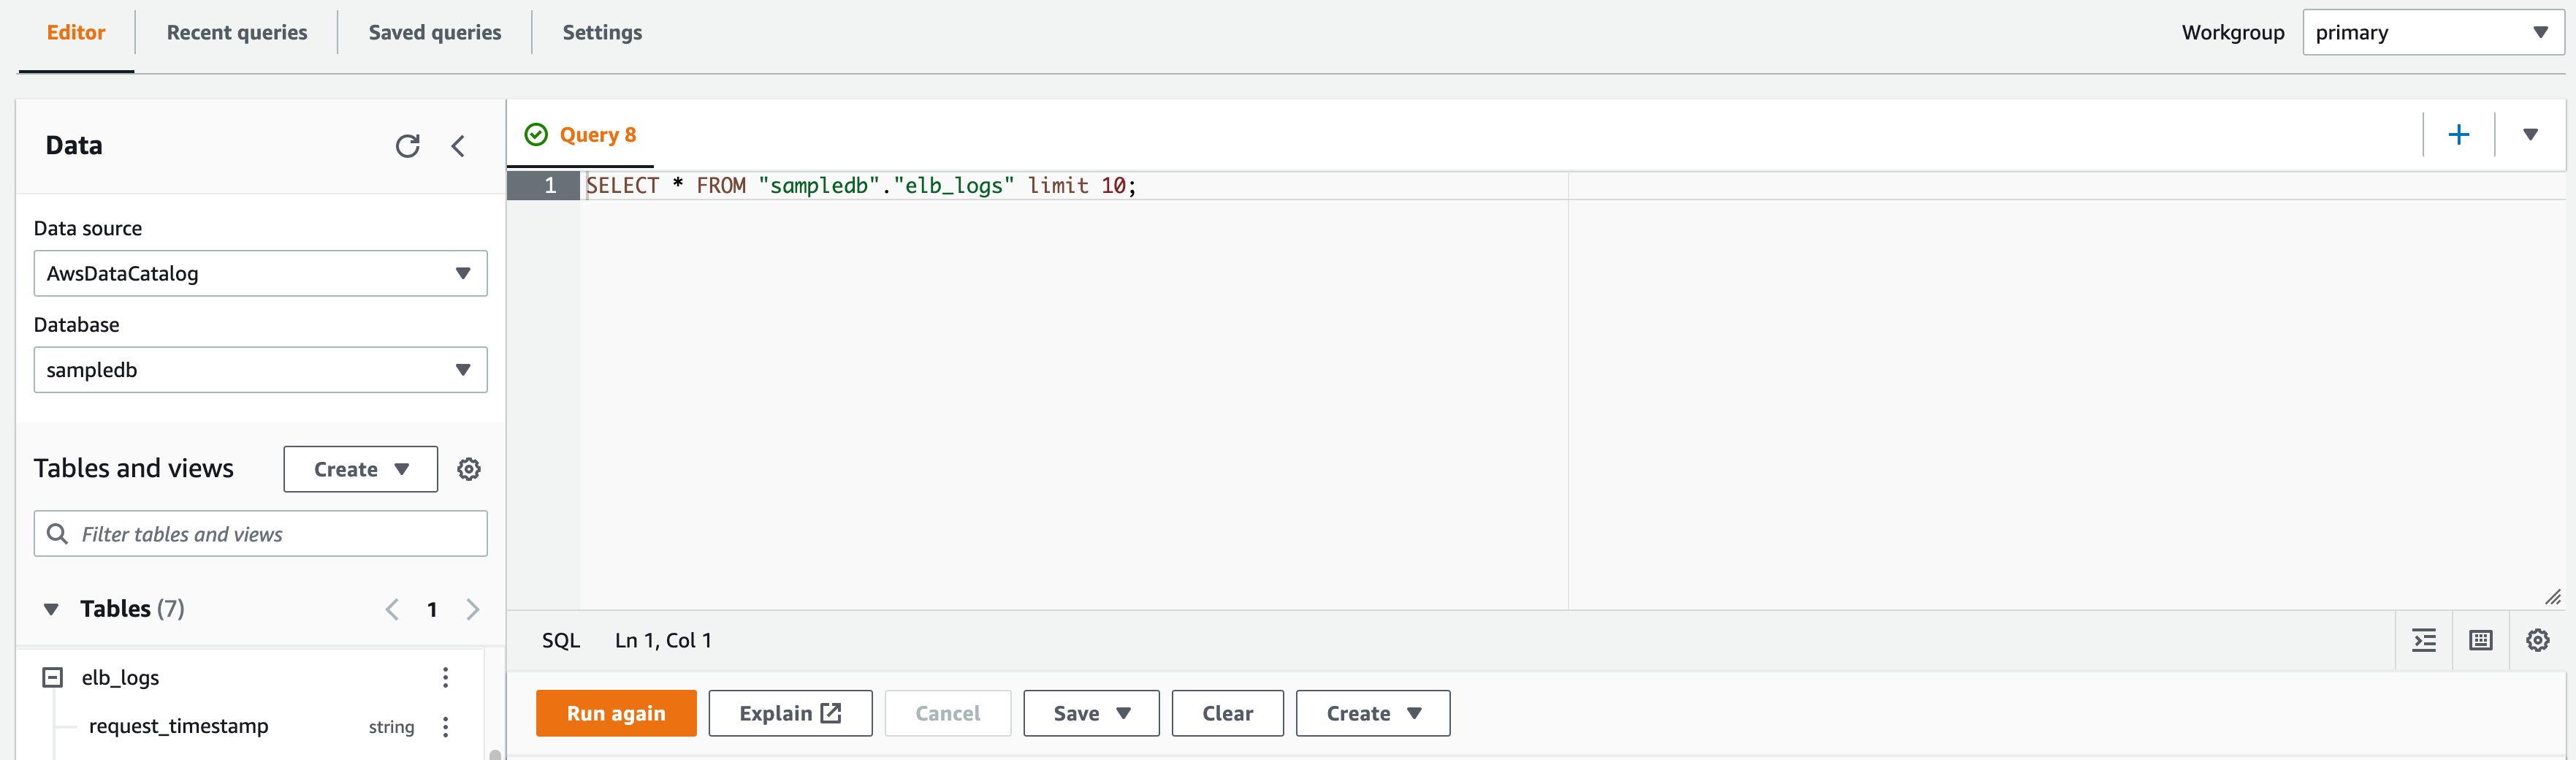Image resolution: width=2576 pixels, height=760 pixels.
Task: Add a new query tab
Action: click(2458, 135)
